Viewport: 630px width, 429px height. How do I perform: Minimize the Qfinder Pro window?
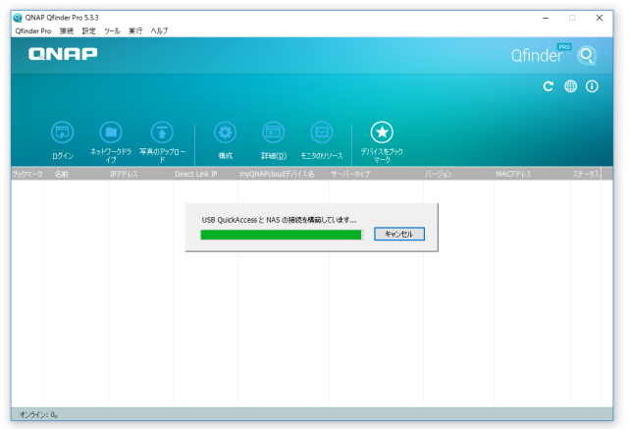click(x=546, y=18)
